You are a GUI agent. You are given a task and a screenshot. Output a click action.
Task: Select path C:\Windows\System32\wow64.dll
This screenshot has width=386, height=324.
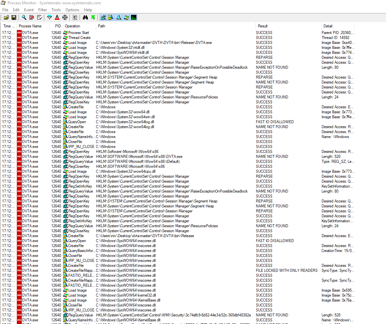point(123,112)
